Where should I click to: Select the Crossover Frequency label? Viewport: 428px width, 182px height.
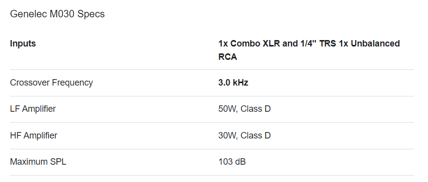coord(51,83)
